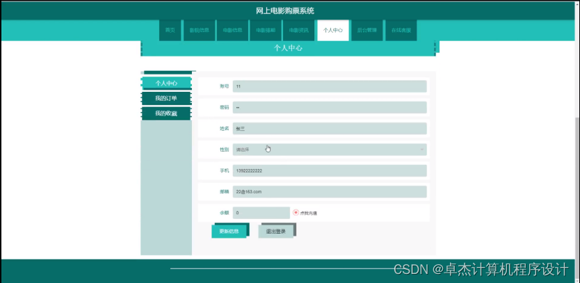580x283 pixels.
Task: Open the 在线客服 online service tab
Action: click(x=401, y=31)
